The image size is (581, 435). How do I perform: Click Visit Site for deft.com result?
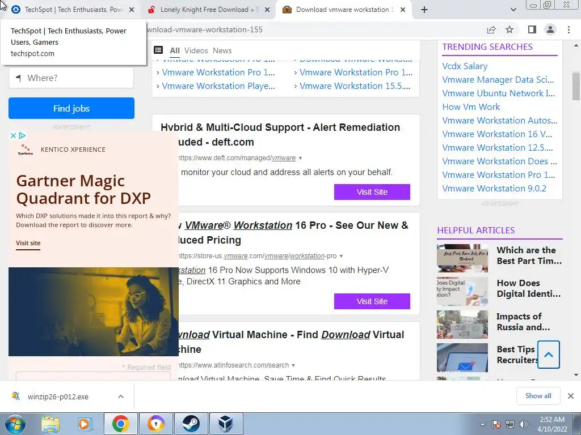[x=372, y=192]
